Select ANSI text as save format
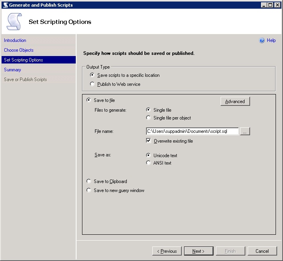Image resolution: width=283 pixels, height=261 pixels. (x=148, y=163)
